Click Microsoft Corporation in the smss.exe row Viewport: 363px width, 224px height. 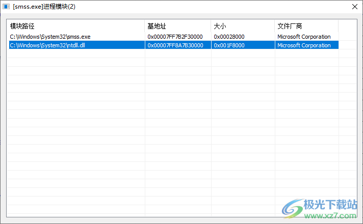pos(304,37)
